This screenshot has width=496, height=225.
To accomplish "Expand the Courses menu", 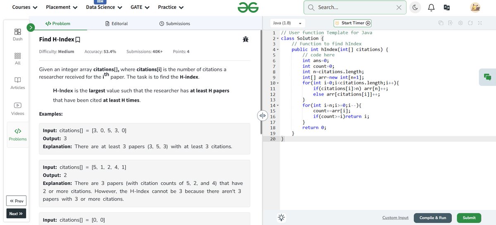I will 25,7.
